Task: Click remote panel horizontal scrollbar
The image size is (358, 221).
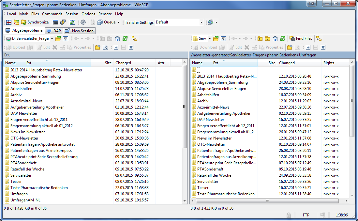Action: click(267, 201)
